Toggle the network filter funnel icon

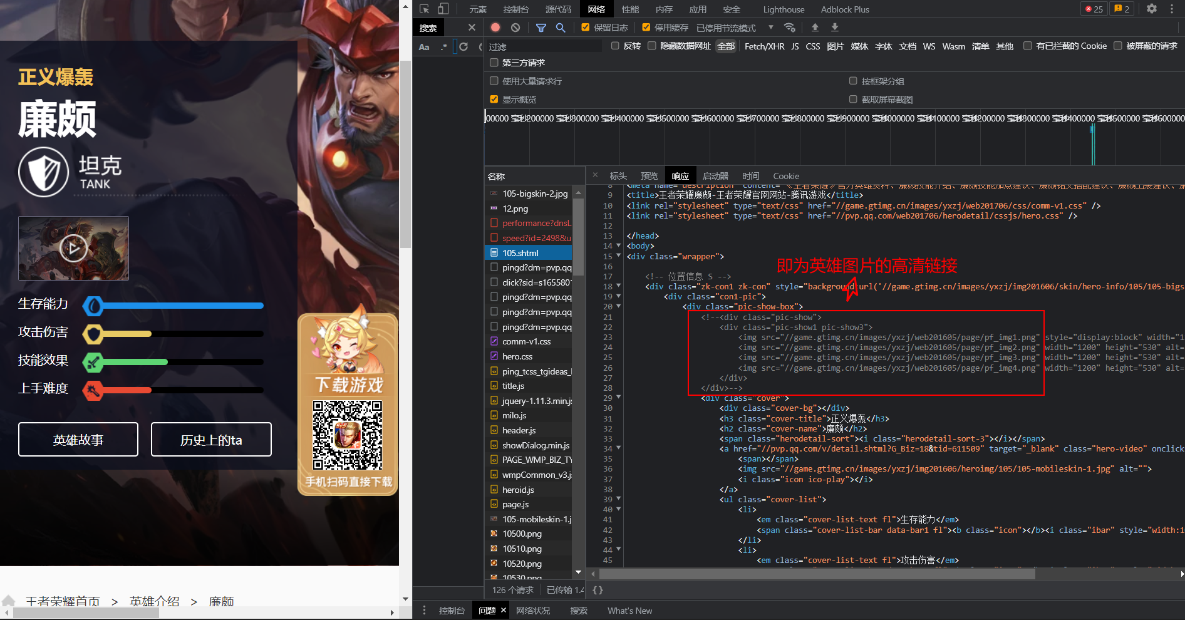(541, 28)
